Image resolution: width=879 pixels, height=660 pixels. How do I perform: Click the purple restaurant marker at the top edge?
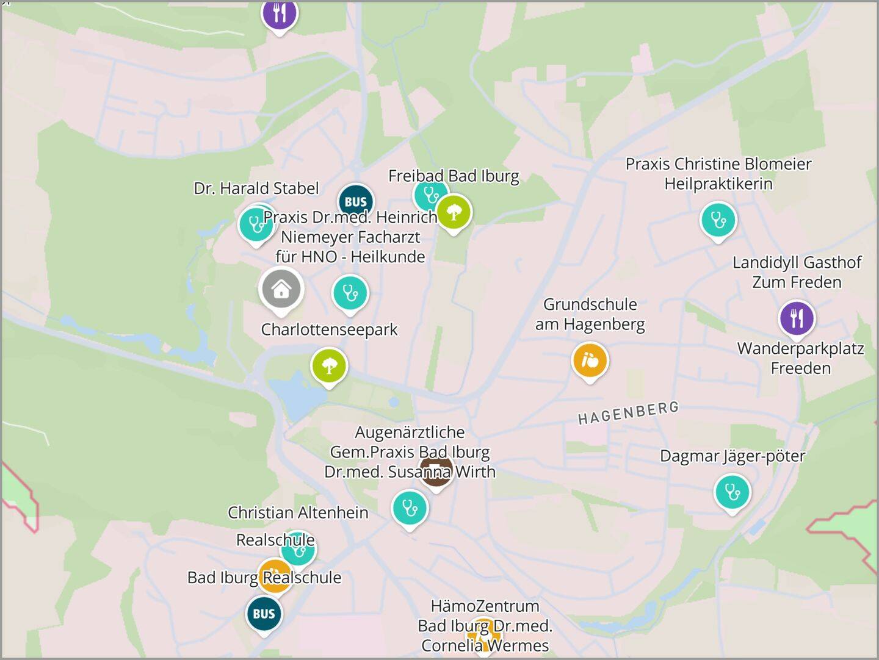[x=280, y=13]
